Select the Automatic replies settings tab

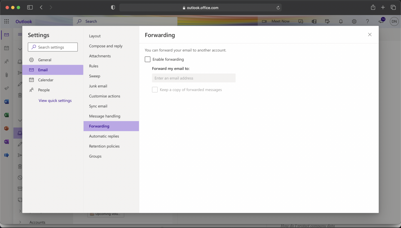[104, 136]
